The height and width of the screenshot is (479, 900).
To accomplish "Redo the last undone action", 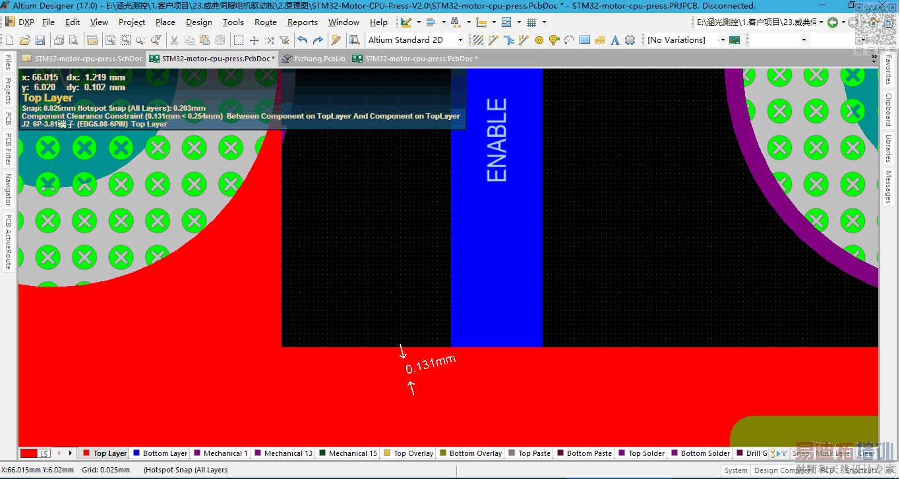I will click(x=318, y=40).
